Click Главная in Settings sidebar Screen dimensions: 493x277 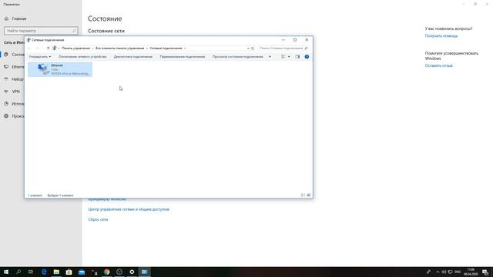click(x=18, y=18)
